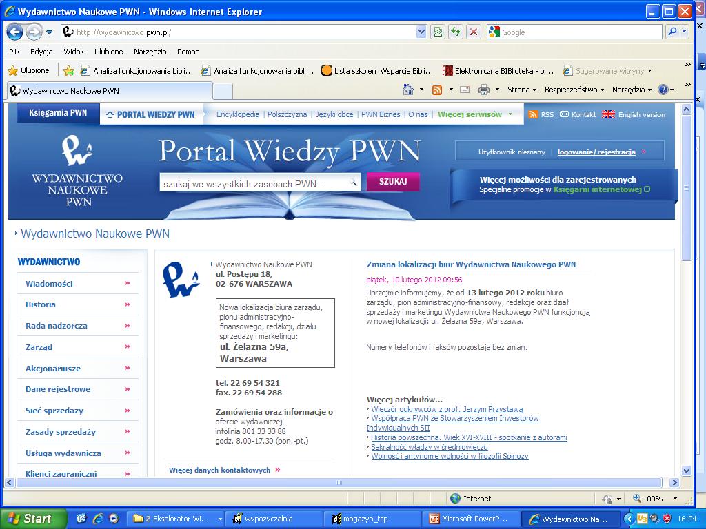Click the UK flag English version icon
This screenshot has height=529, width=706.
pos(608,114)
